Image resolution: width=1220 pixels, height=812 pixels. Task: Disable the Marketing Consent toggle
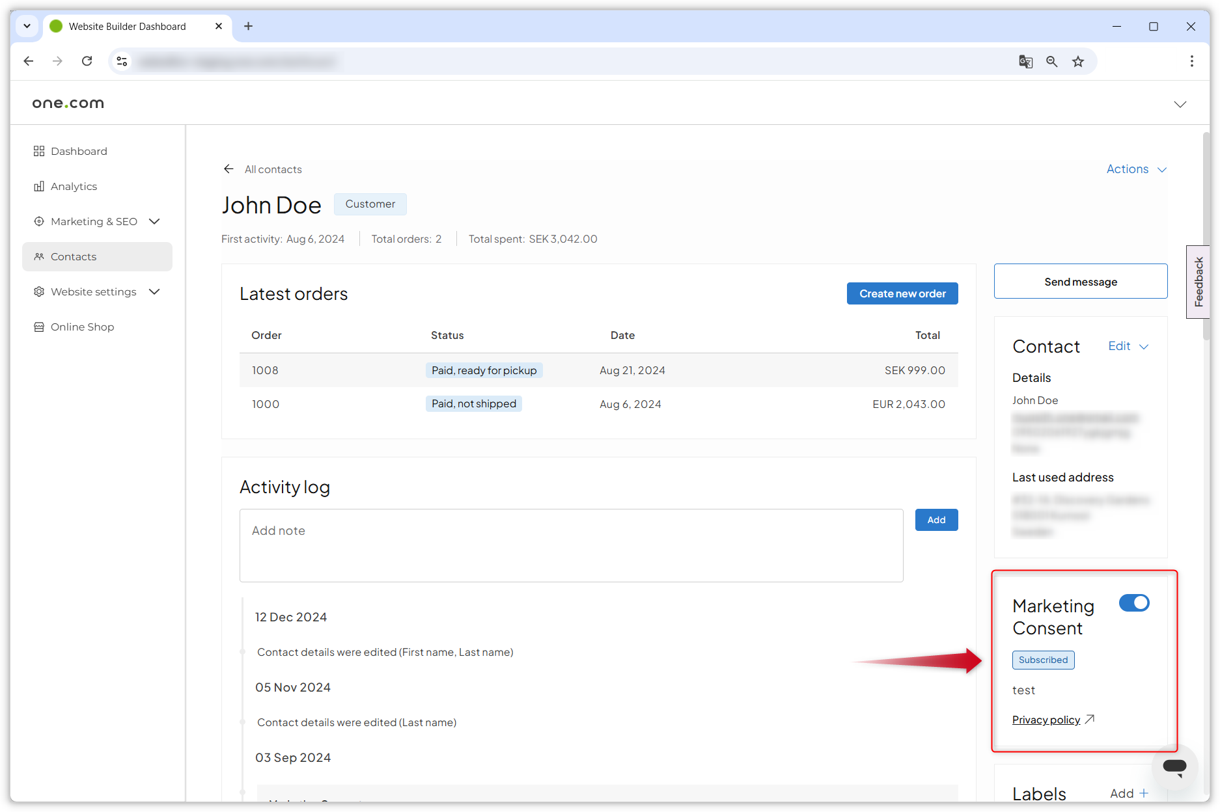1134,603
